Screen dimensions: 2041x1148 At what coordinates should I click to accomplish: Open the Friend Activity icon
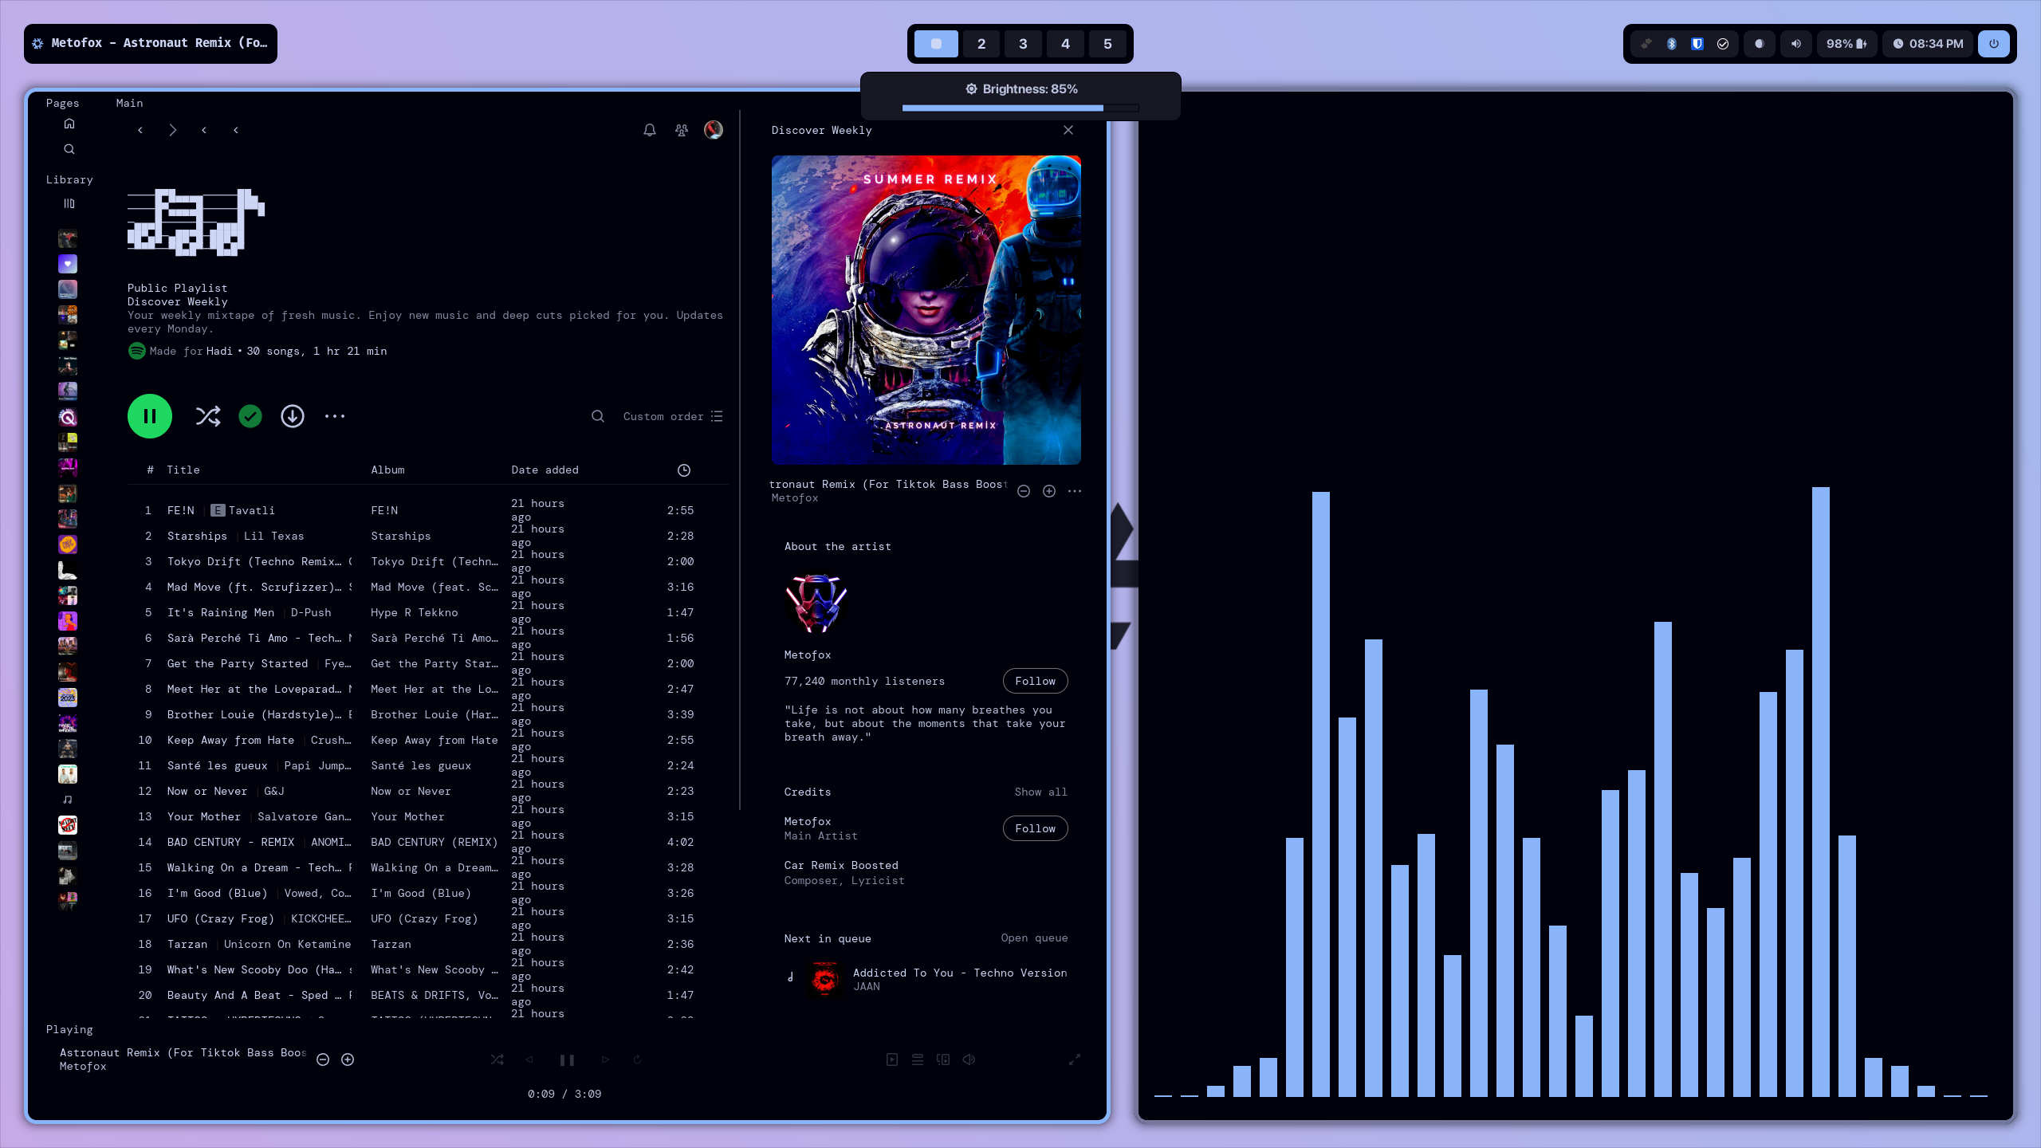682,130
